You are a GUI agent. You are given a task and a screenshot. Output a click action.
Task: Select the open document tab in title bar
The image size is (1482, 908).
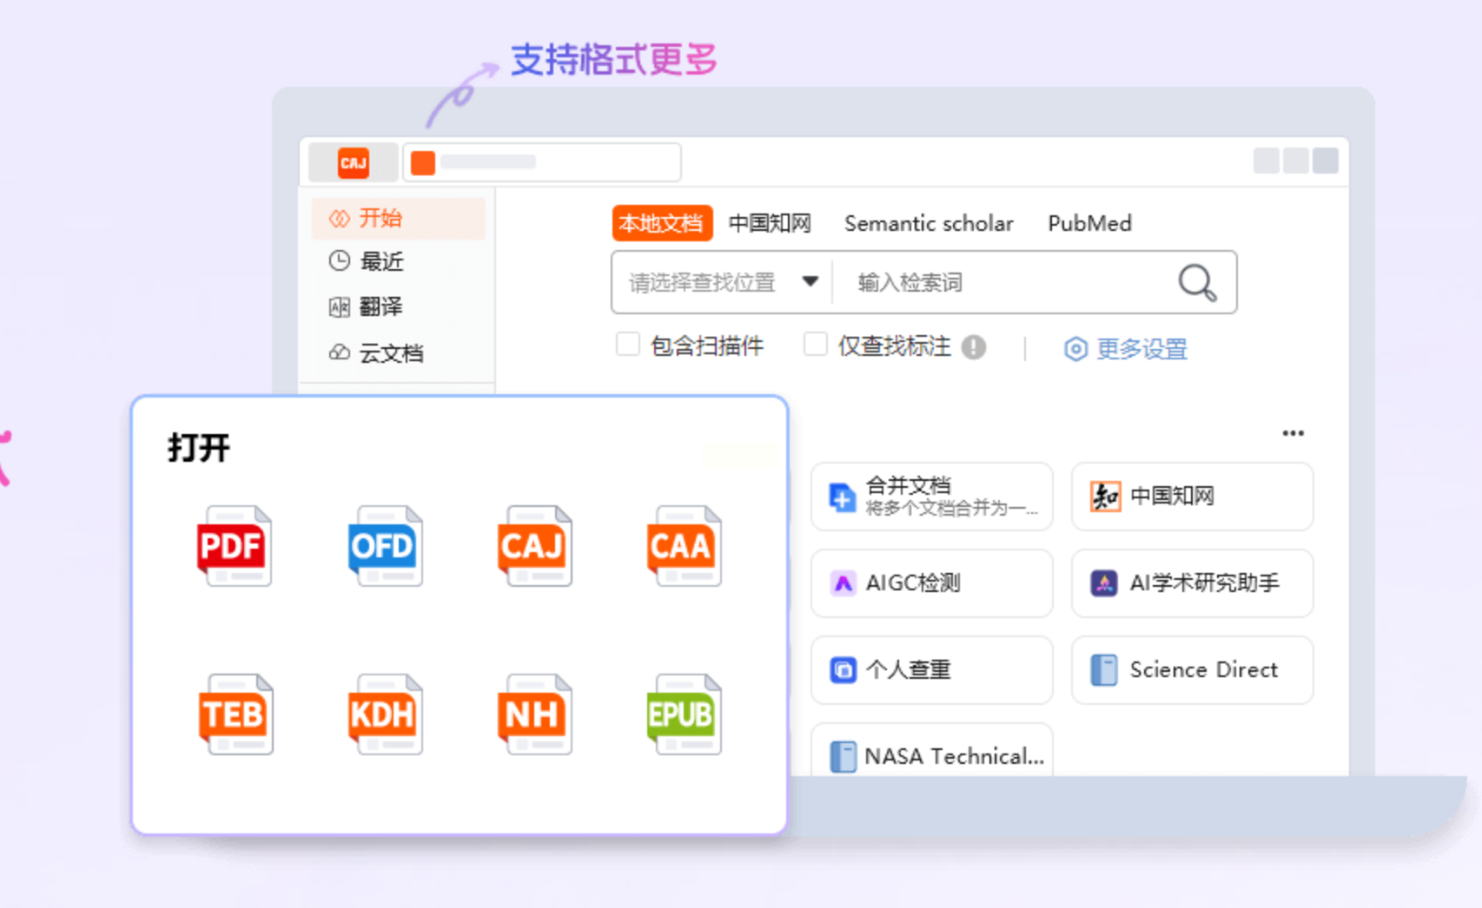(542, 162)
